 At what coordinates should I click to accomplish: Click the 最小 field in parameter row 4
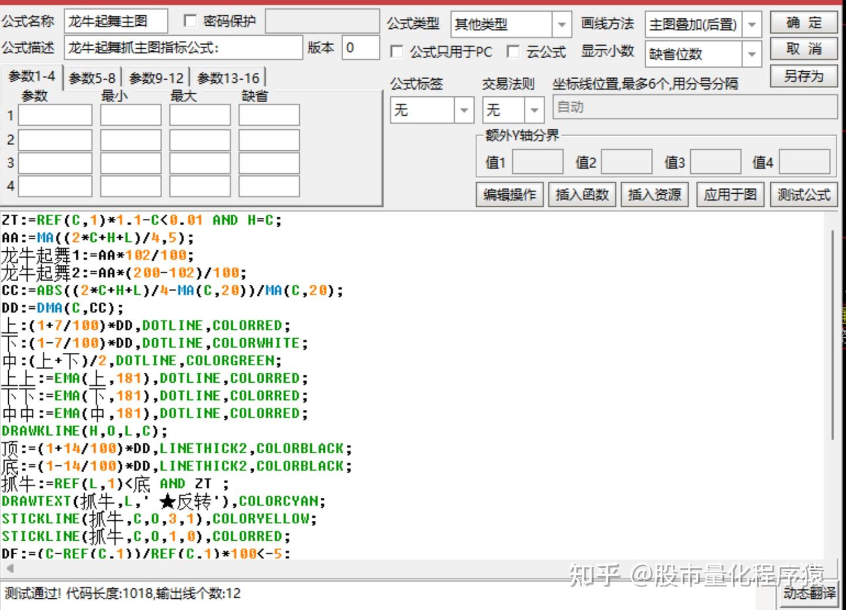click(130, 186)
